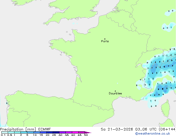Pick the 40–45 mm magenta legend box
Screen dimensions: 176x136
[x=75, y=132]
